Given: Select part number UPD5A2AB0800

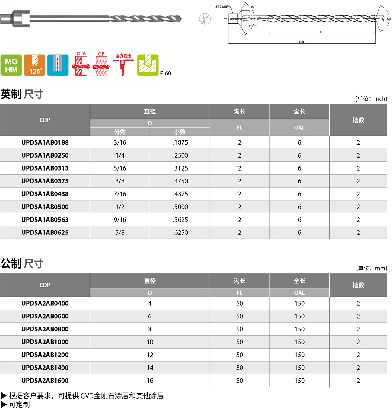Looking at the screenshot, I should [45, 329].
